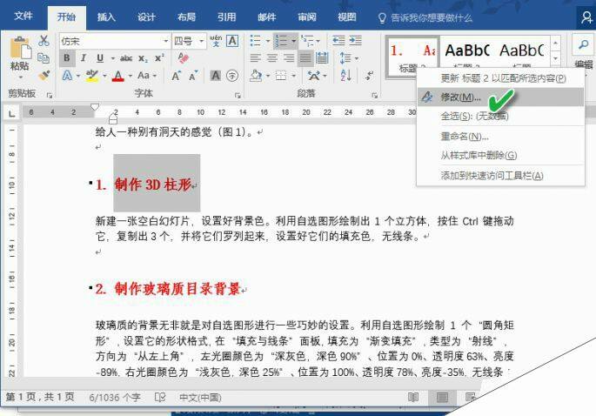This screenshot has height=416, width=596.
Task: Click the Clear Formatting eraser icon
Action: [x=184, y=58]
